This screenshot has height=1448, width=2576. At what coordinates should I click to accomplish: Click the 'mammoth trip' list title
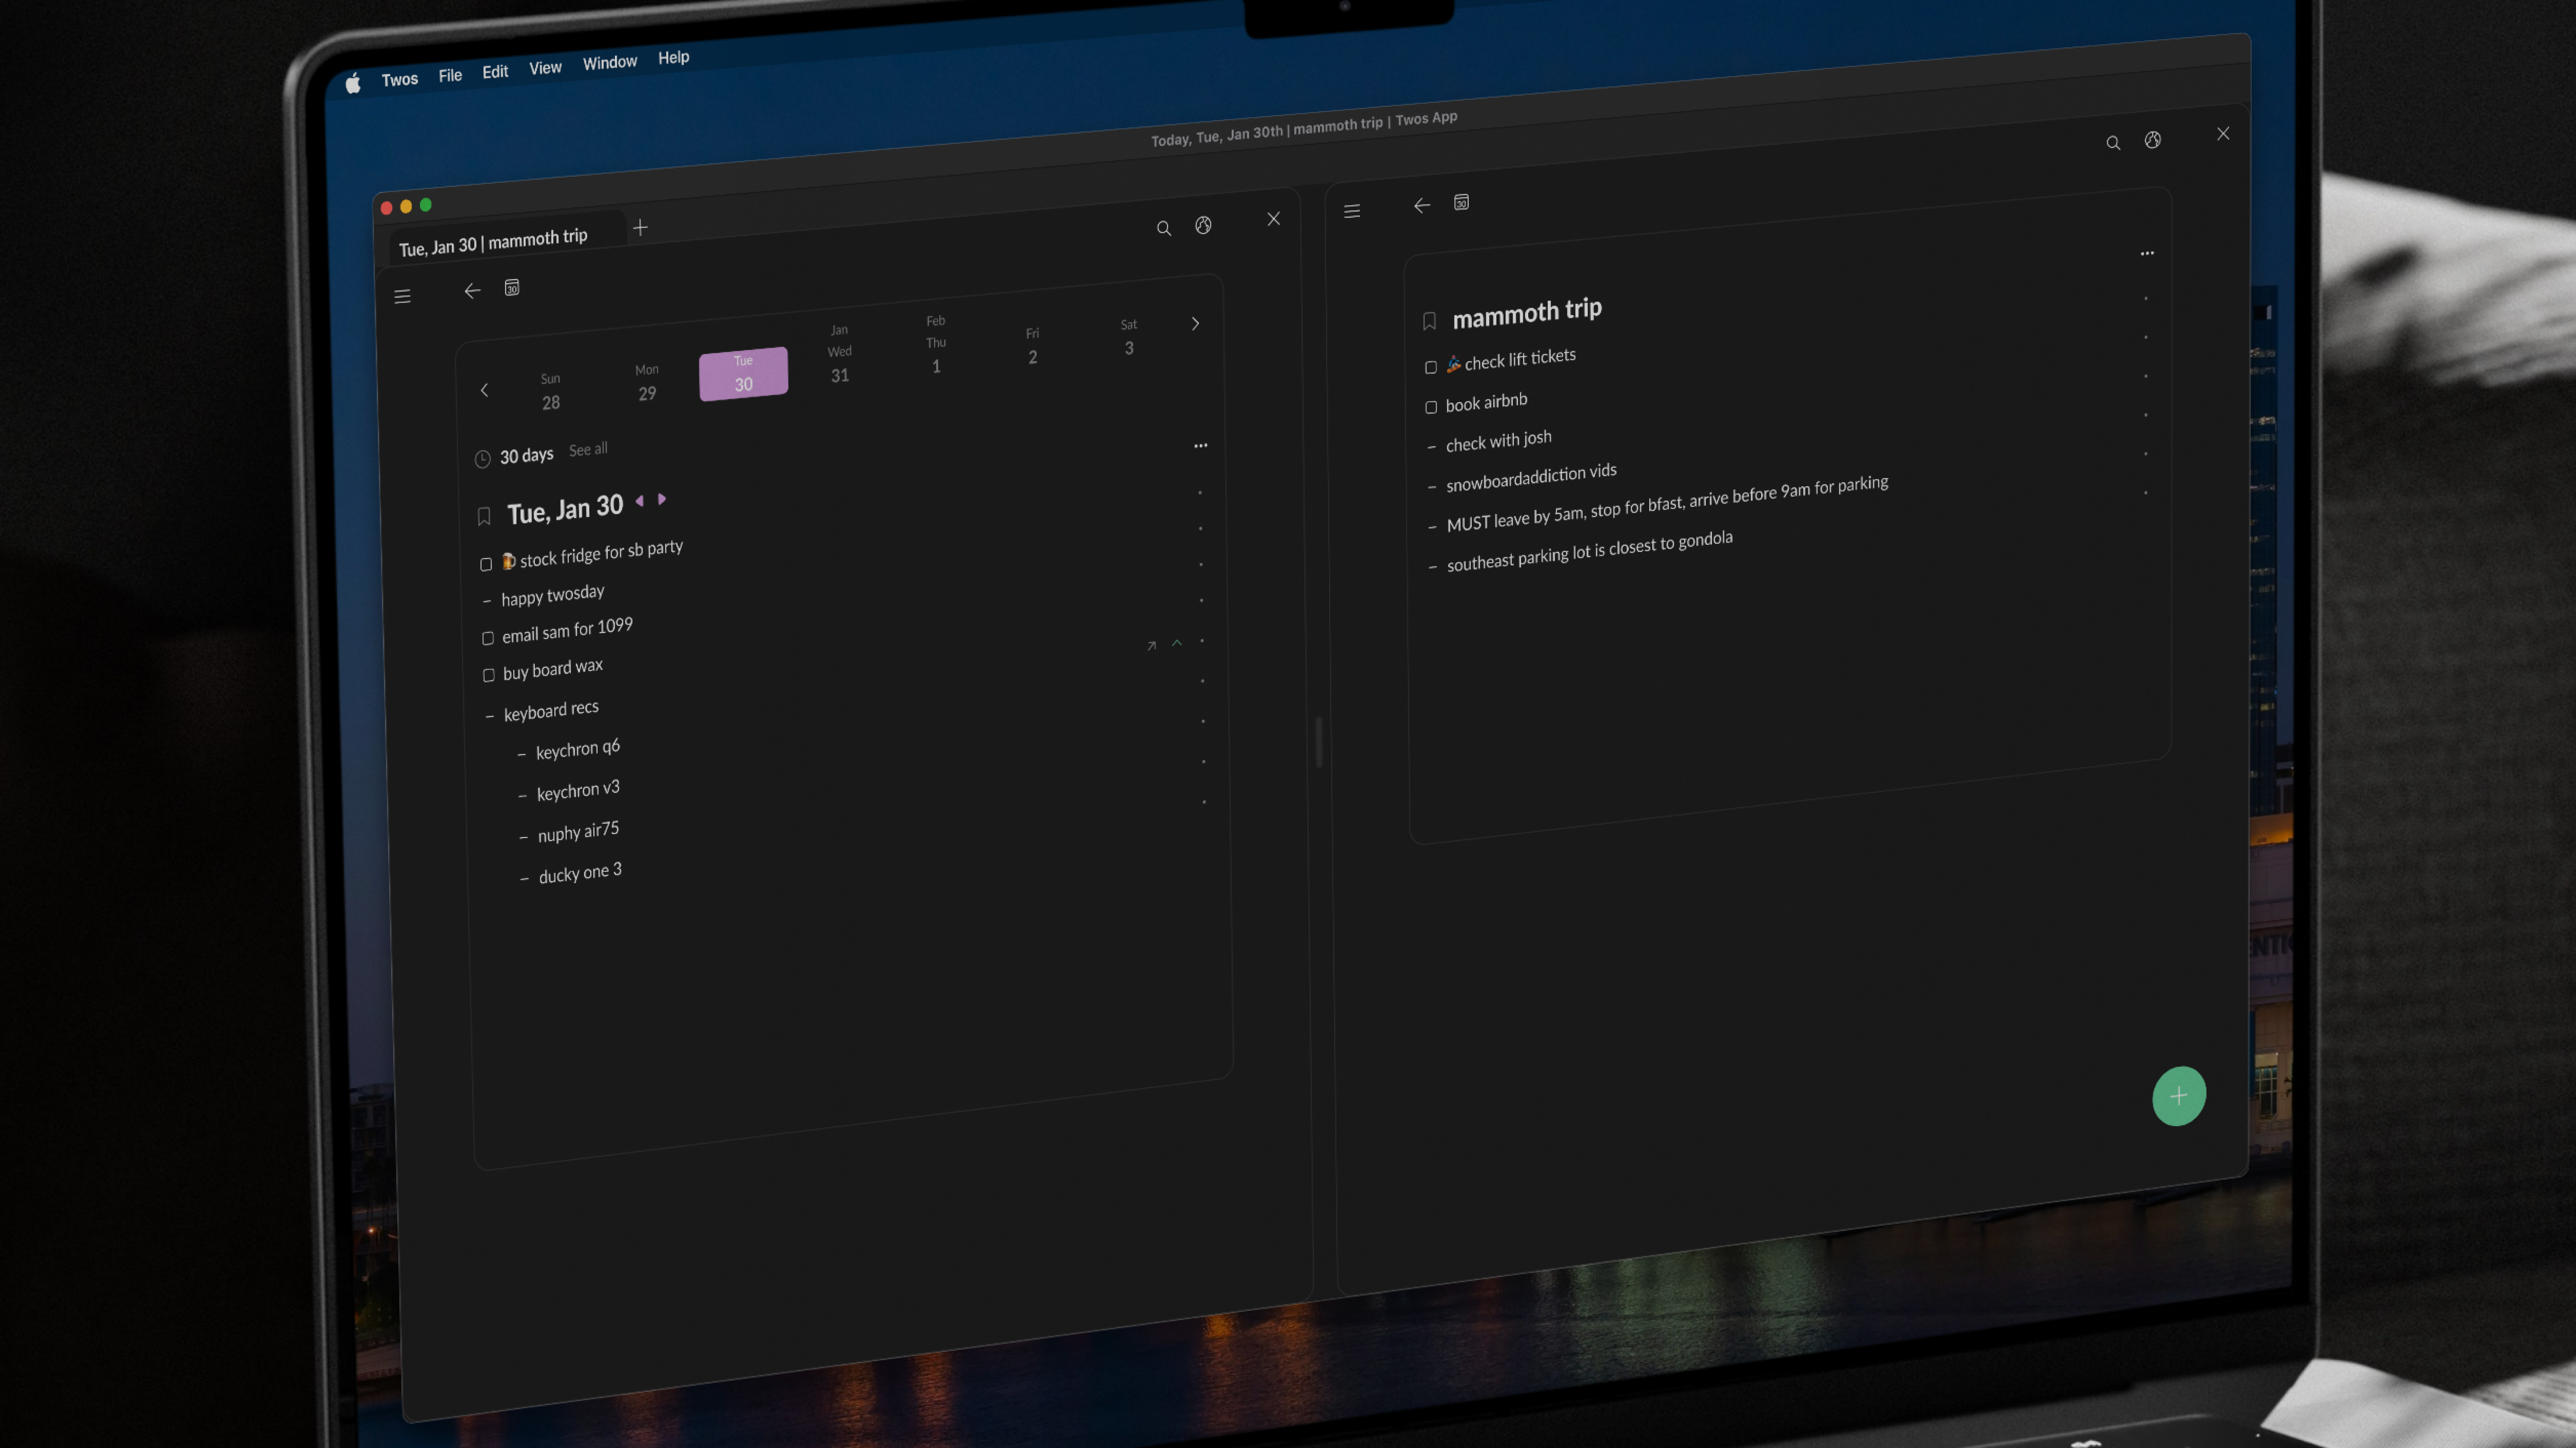pyautogui.click(x=1527, y=313)
